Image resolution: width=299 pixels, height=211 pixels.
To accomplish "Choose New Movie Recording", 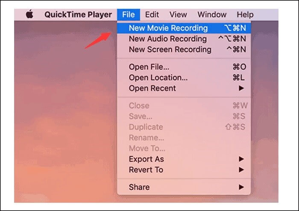I will 184,28.
